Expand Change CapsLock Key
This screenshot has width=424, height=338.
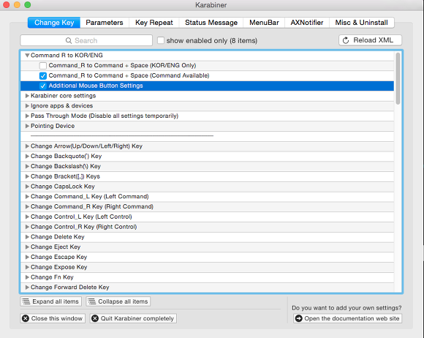[27, 187]
